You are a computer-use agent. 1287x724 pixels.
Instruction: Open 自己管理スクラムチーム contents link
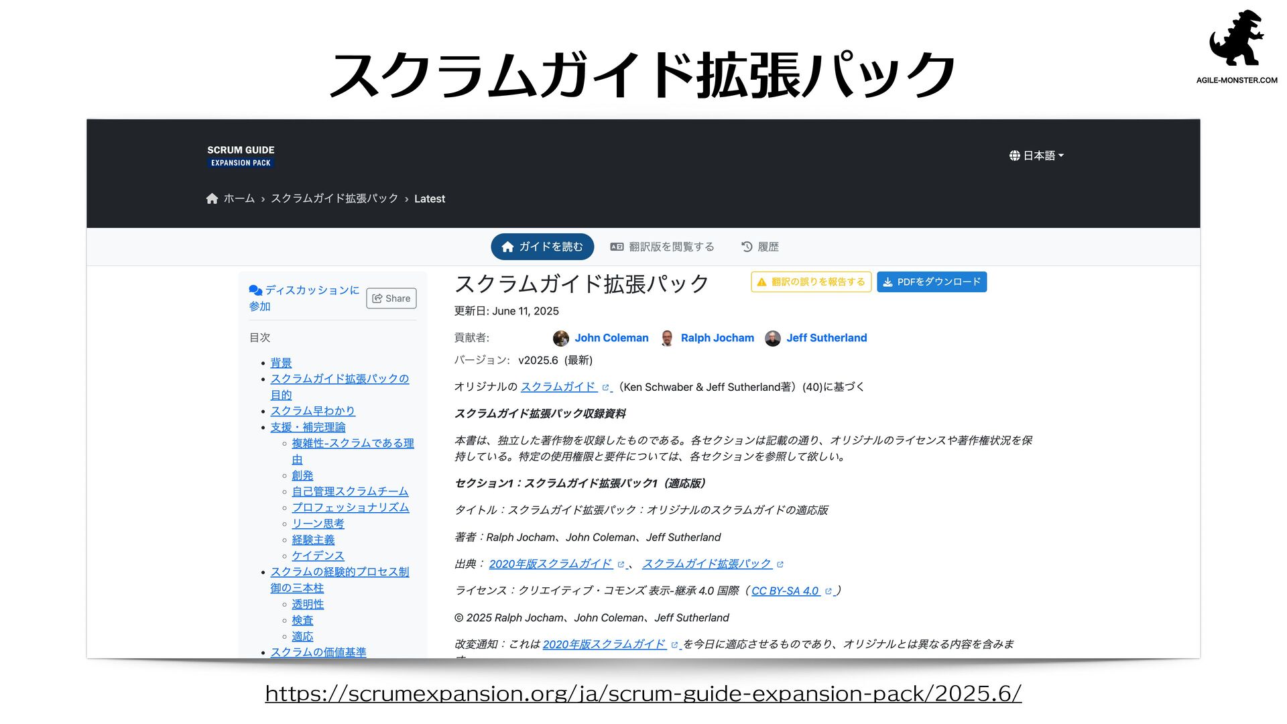(350, 491)
